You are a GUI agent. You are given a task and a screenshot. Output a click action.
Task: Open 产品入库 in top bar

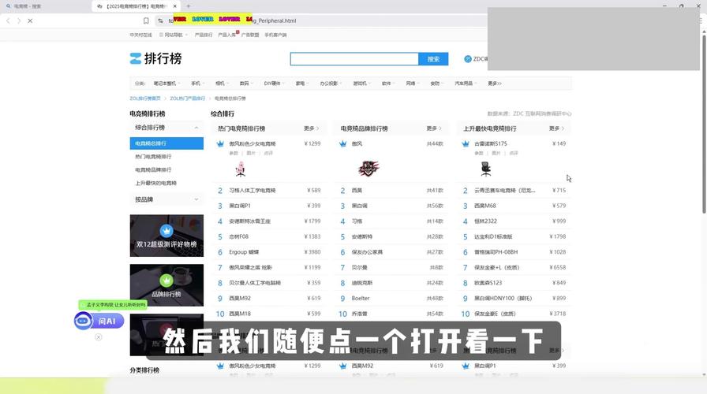tap(226, 35)
